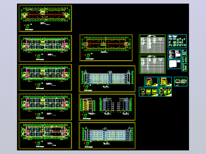Viewport: 206px width, 154px height.
Task: Open the lower grey schedule table sheet
Action: 152,64
